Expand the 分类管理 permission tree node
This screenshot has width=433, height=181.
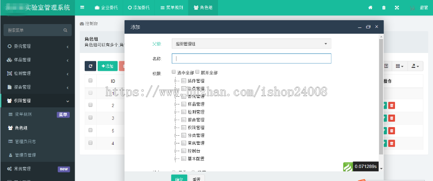click(178, 135)
